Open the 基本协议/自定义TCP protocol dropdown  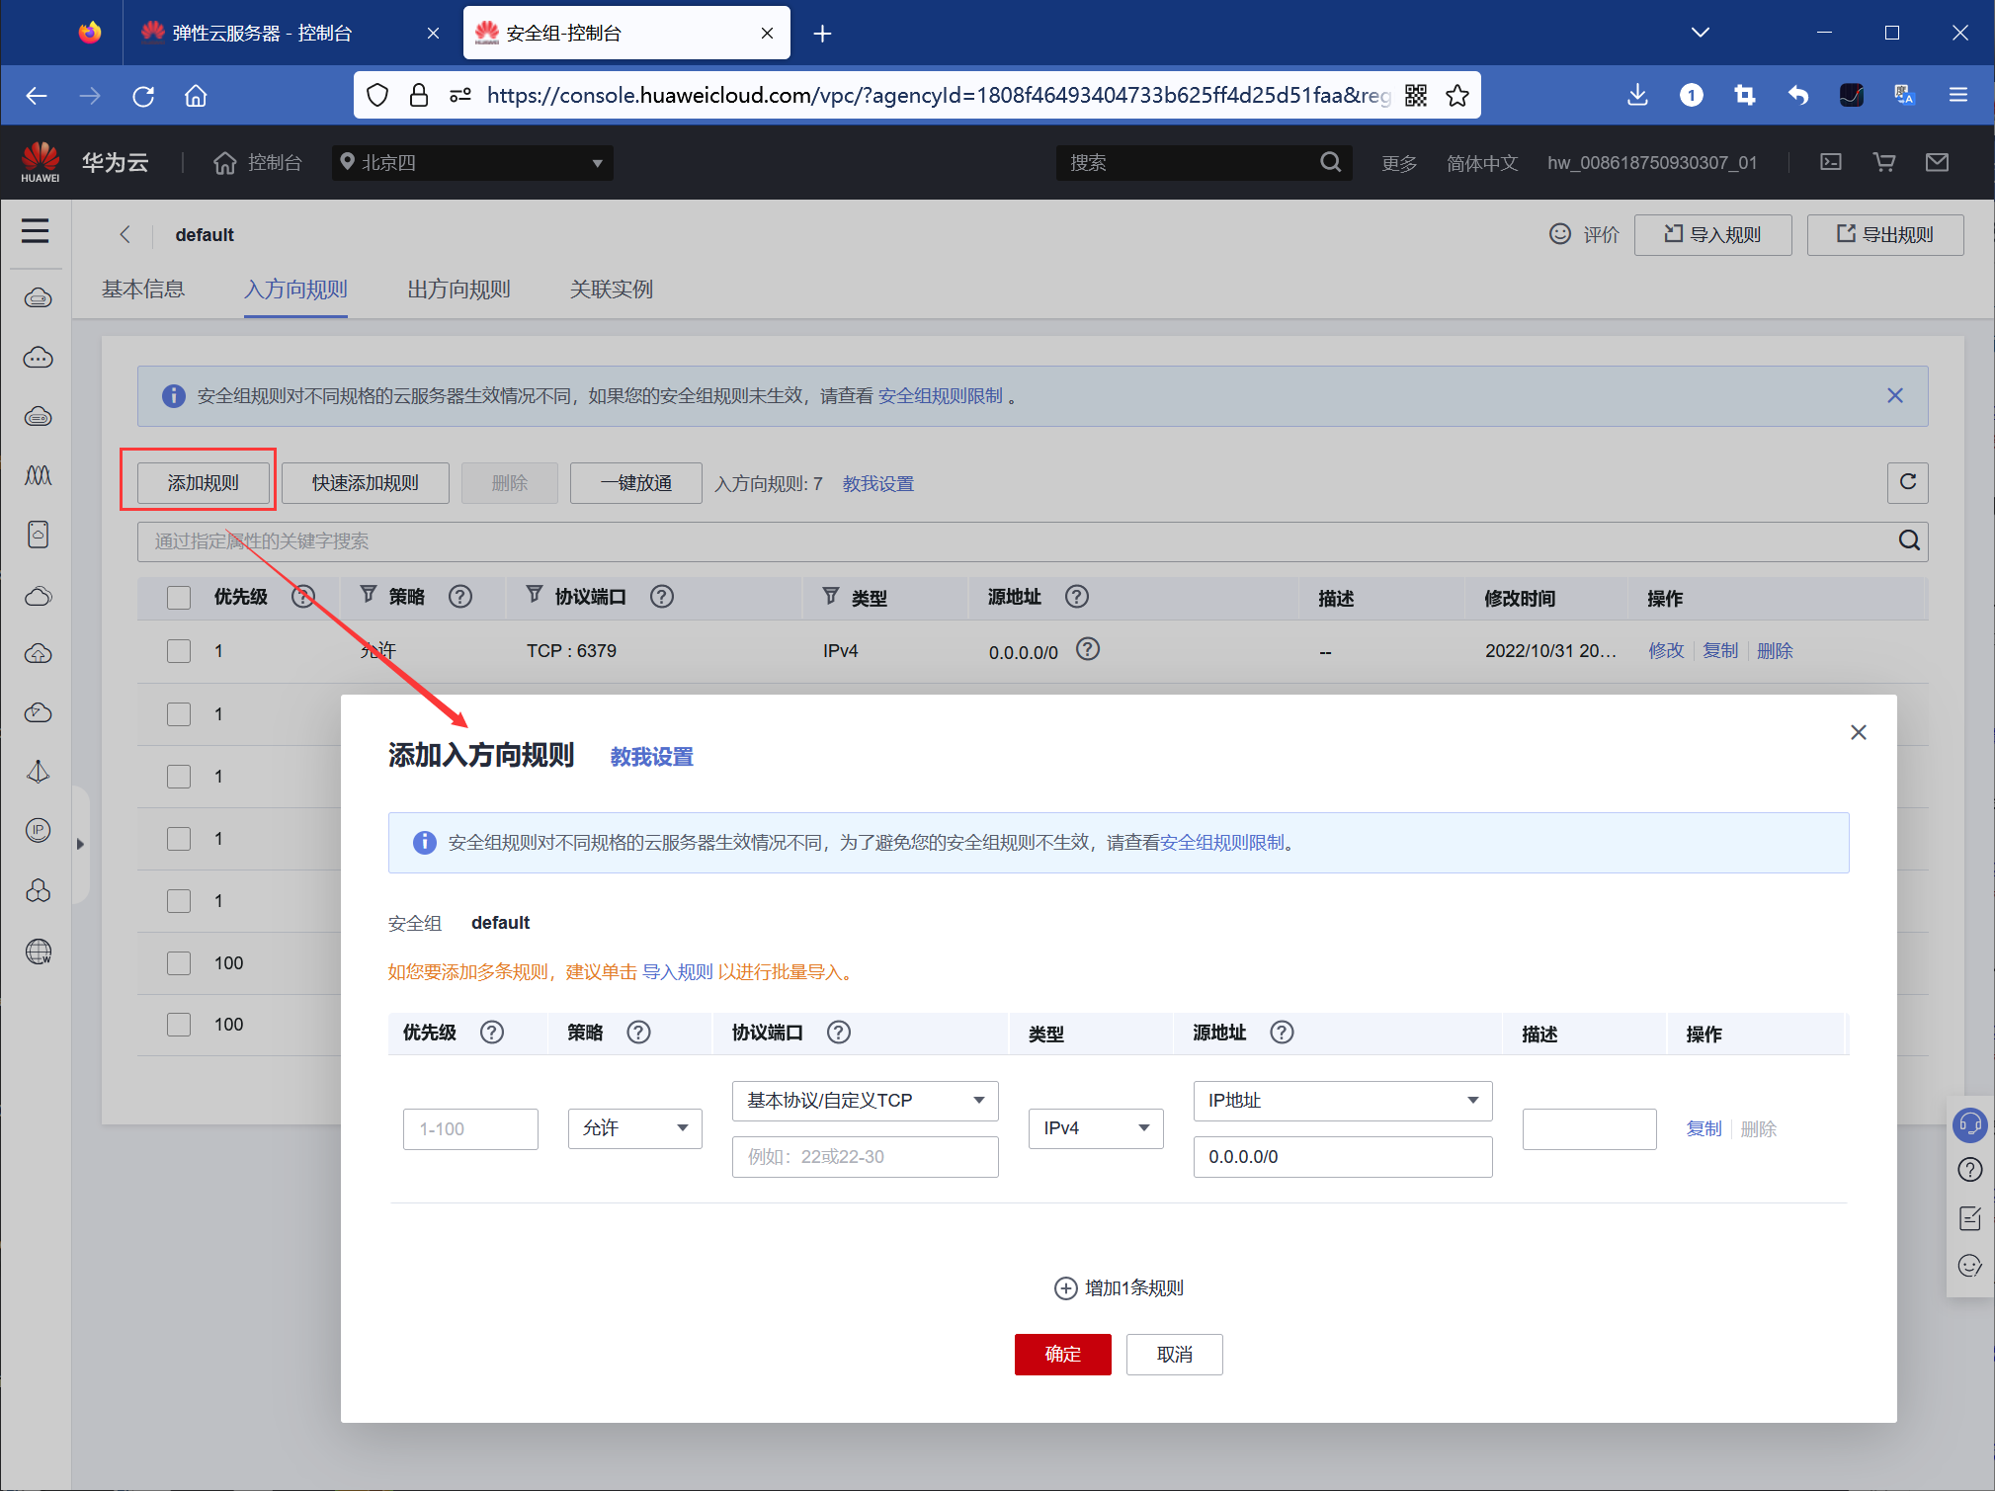coord(865,1100)
